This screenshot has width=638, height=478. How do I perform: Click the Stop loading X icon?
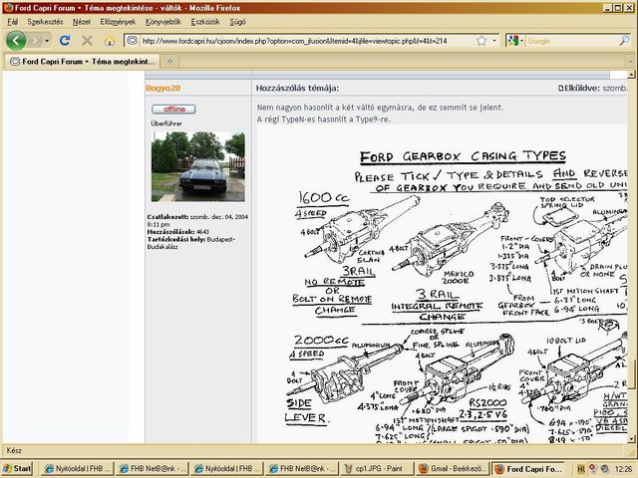(87, 41)
